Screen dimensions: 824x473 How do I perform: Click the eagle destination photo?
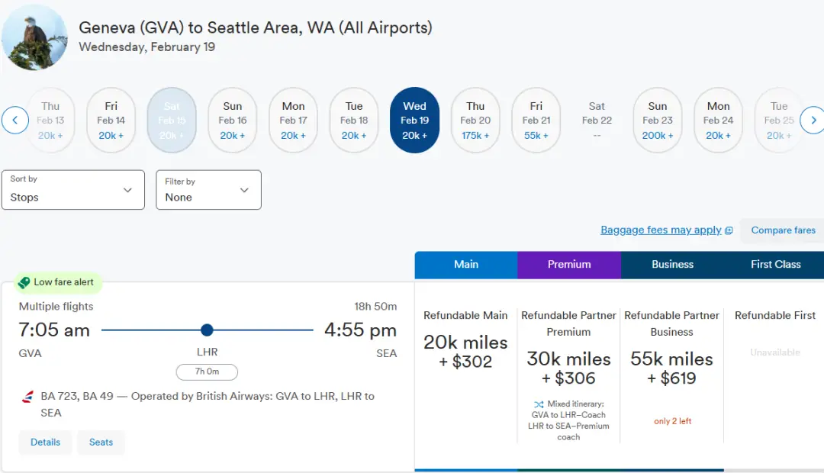pos(34,37)
